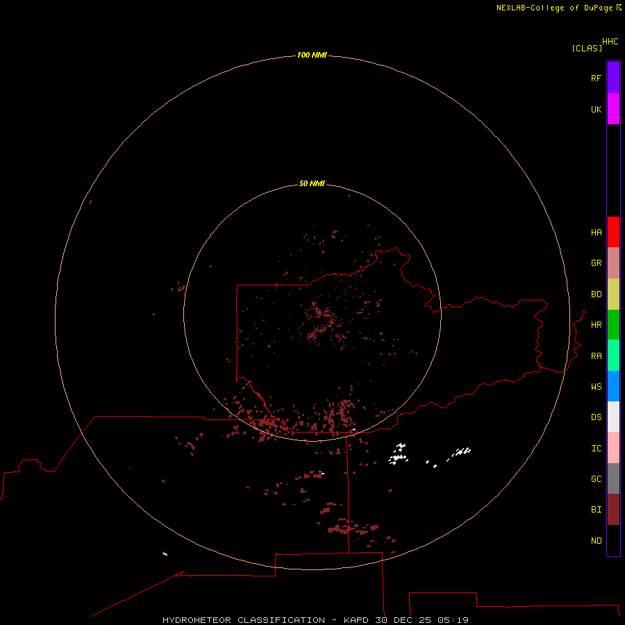Viewport: 625px width, 625px height.
Task: Select the GC gray legend swatch
Action: pyautogui.click(x=613, y=478)
